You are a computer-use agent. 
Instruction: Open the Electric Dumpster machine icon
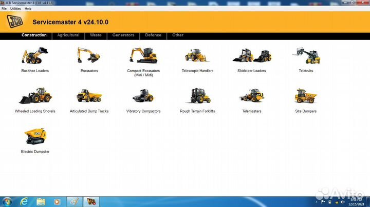click(x=35, y=136)
